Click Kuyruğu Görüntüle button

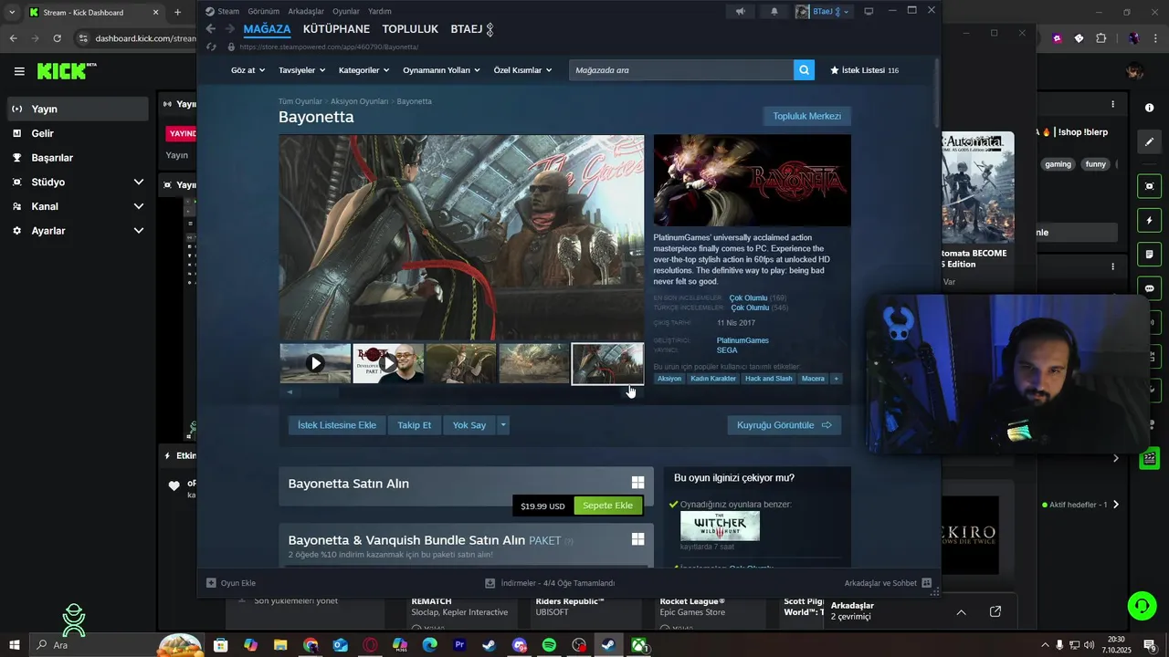[x=784, y=425]
